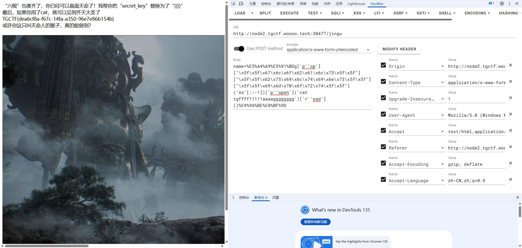Remove the Accept header row
Image resolution: width=522 pixels, height=248 pixels.
[x=511, y=130]
